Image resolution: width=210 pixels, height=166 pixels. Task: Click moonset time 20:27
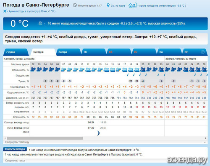pos(103,128)
